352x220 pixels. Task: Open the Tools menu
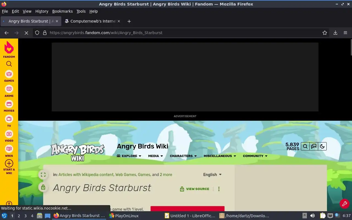click(81, 11)
